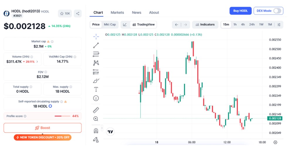Open the Markets tab

[117, 13]
